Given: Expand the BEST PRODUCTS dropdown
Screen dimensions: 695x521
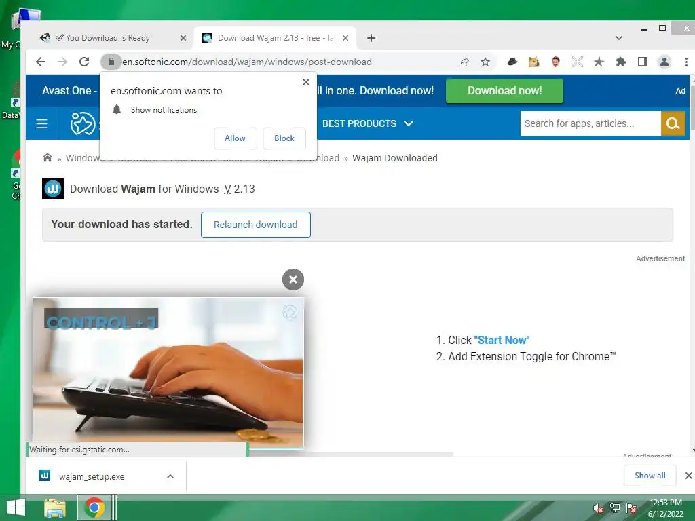Looking at the screenshot, I should (x=368, y=123).
